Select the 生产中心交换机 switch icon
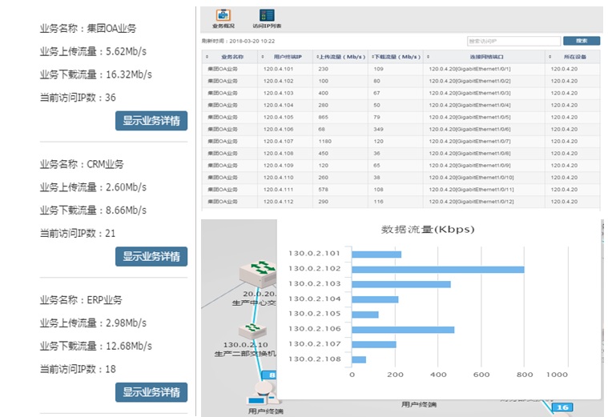Screen dimensions: 608x417 258,275
